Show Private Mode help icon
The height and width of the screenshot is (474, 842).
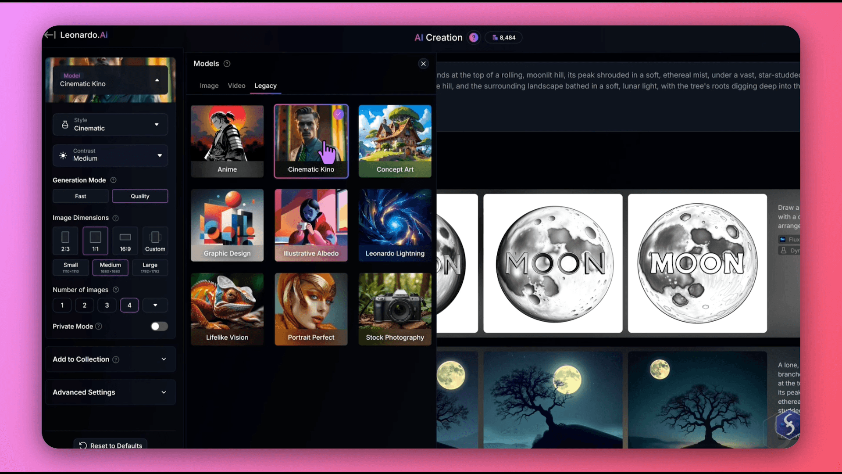pos(99,326)
